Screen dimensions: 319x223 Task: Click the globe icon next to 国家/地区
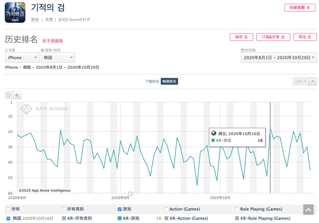(x=42, y=50)
